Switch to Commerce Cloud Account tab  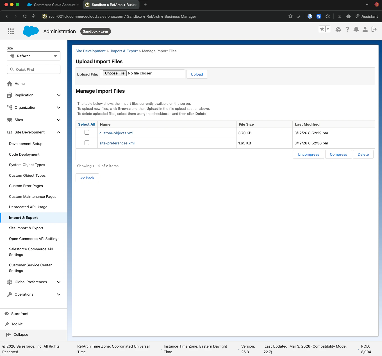point(53,5)
